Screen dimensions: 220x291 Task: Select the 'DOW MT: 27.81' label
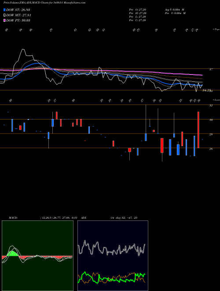tap(18, 15)
